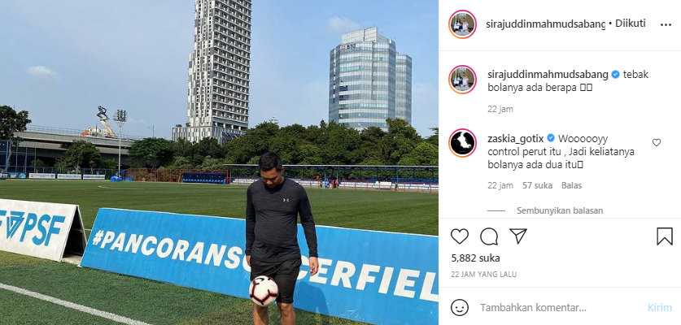The width and height of the screenshot is (681, 325).
Task: Open zaskia_gotix profile avatar
Action: click(462, 143)
